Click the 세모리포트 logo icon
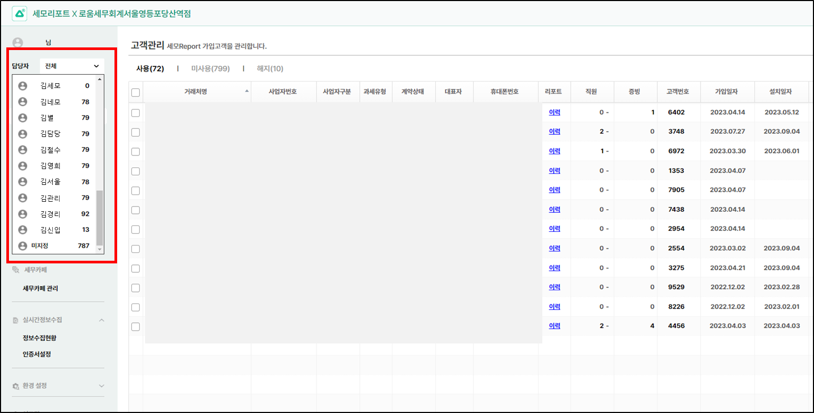Image resolution: width=814 pixels, height=413 pixels. [x=20, y=14]
